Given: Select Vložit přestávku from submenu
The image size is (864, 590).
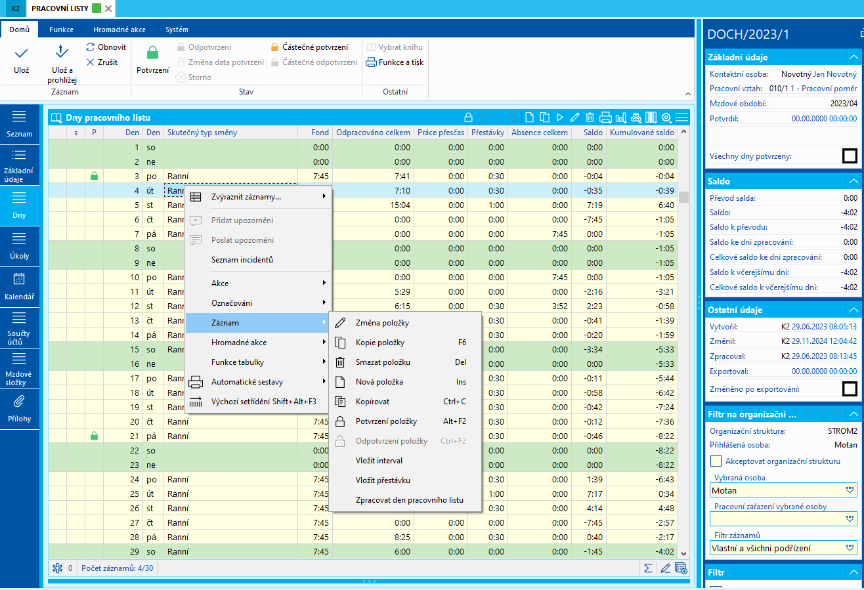Looking at the screenshot, I should tap(383, 480).
